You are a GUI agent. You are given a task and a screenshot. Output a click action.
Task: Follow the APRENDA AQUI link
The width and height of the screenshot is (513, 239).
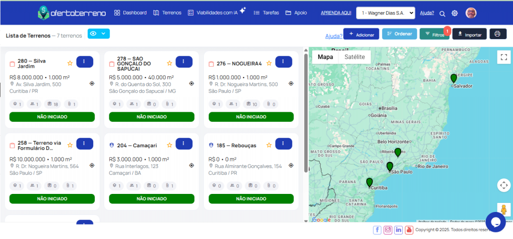point(336,13)
